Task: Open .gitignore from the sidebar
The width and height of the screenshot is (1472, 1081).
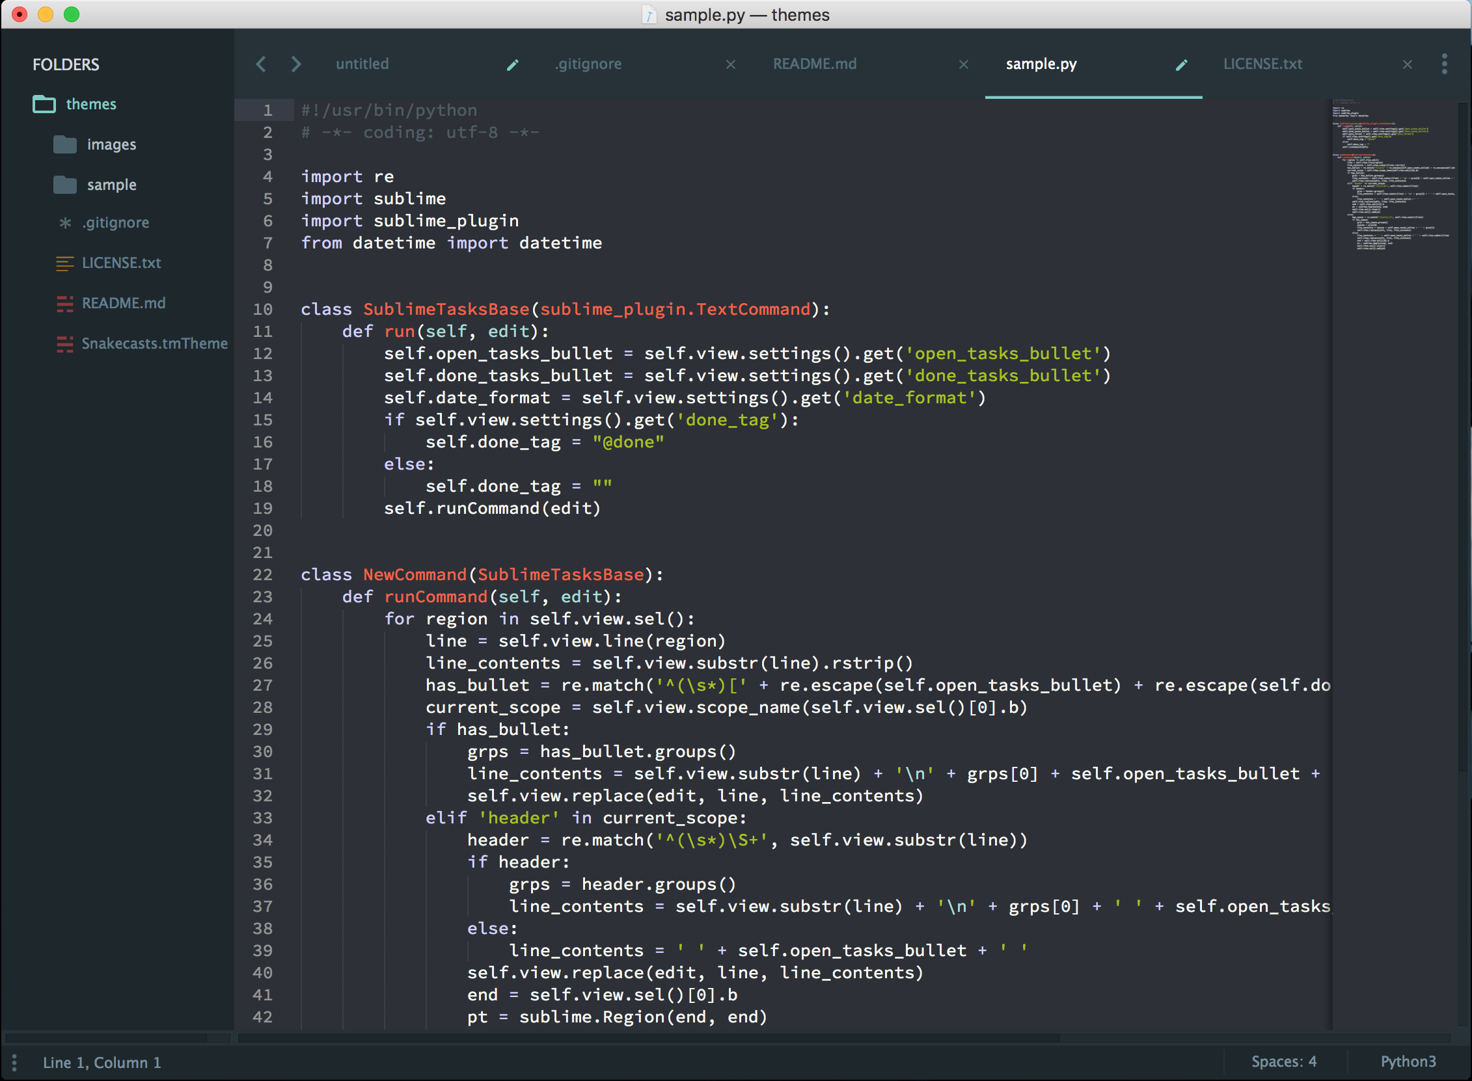Action: point(115,222)
